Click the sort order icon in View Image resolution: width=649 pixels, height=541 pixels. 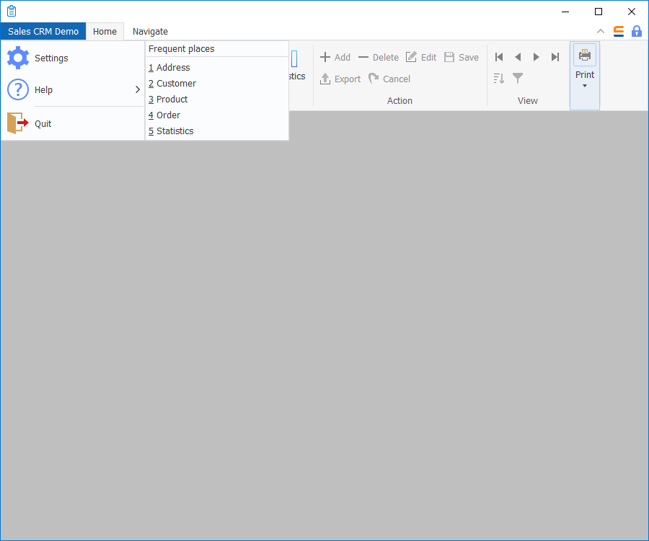[499, 78]
